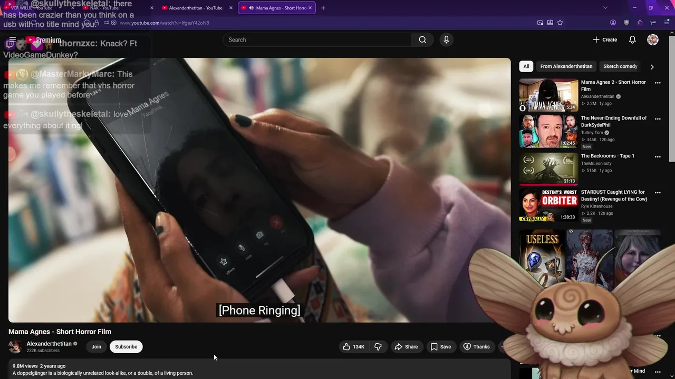Open the DarkSydePhil video thumbnail
Image resolution: width=675 pixels, height=379 pixels.
pyautogui.click(x=548, y=131)
